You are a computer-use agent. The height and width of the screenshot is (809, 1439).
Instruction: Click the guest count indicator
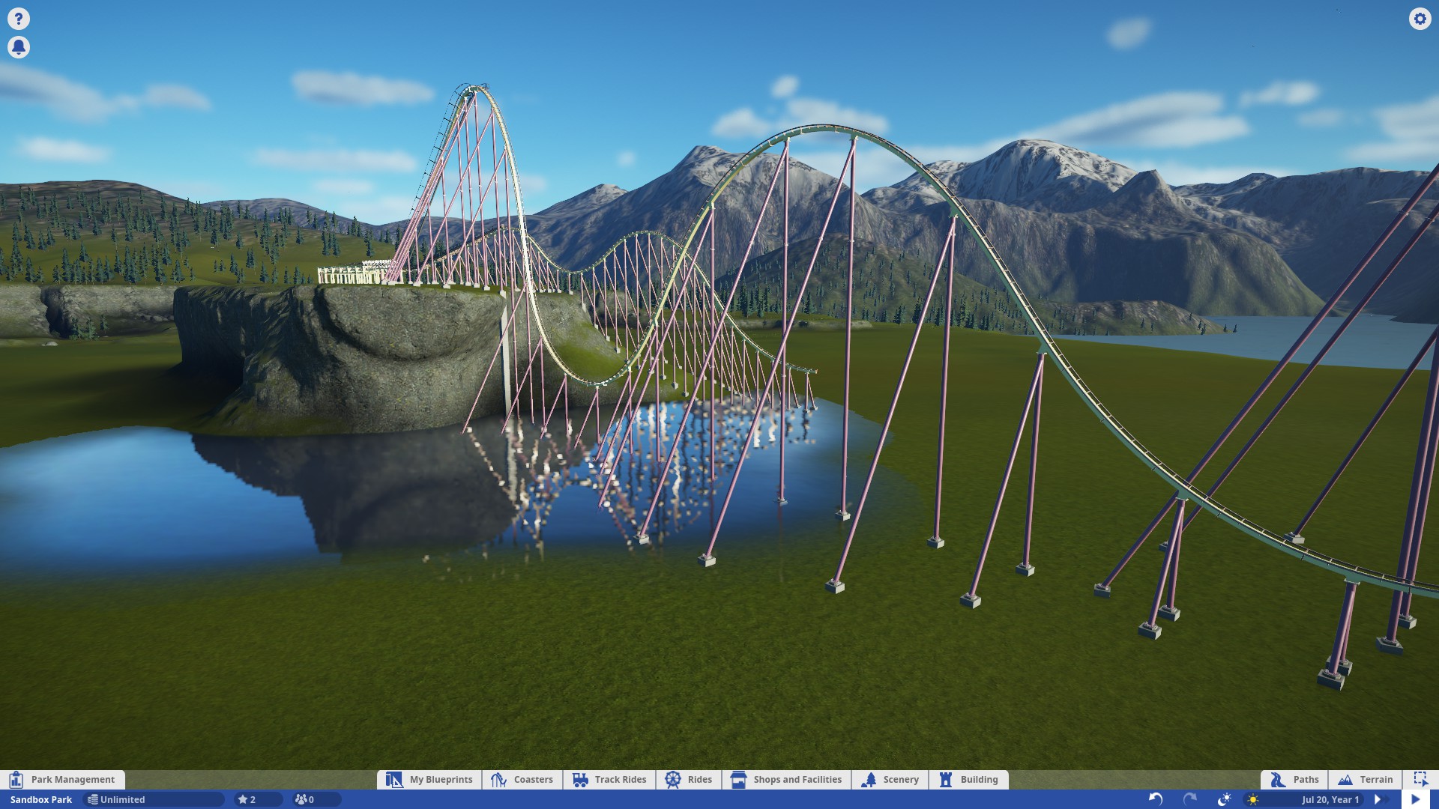click(x=305, y=799)
